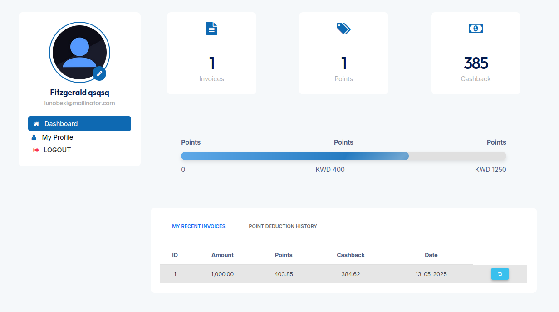559x312 pixels.
Task: Click the email address lunobexi@mailinator.com
Action: (79, 103)
